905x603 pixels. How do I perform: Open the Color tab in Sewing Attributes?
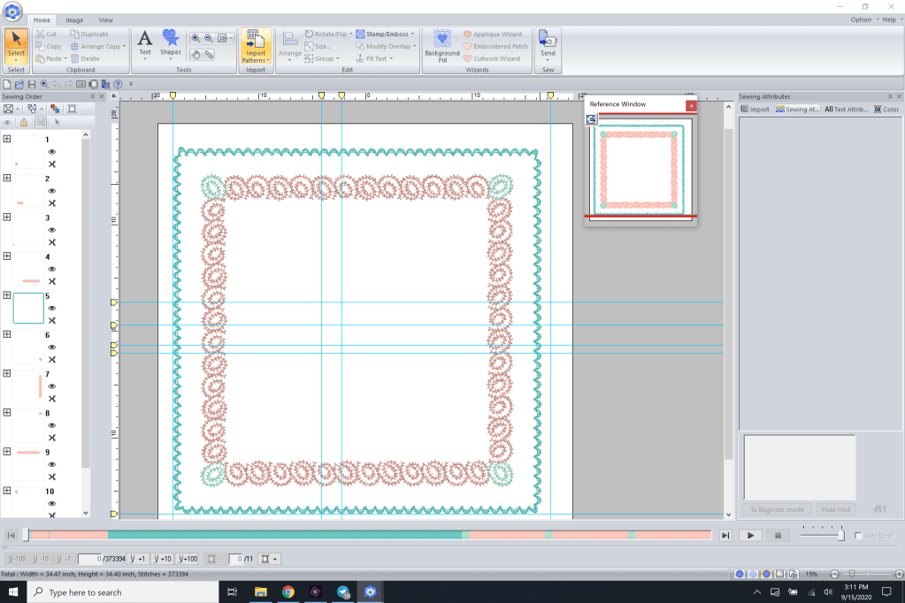click(886, 110)
